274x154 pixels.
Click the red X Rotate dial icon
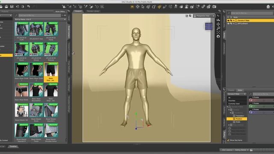(250, 100)
